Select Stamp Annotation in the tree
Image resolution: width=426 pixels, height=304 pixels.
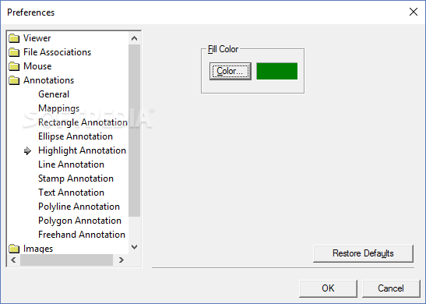76,179
